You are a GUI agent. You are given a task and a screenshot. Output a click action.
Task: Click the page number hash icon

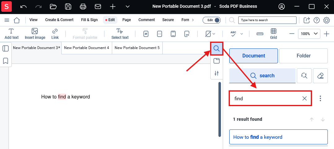pyautogui.click(x=146, y=34)
